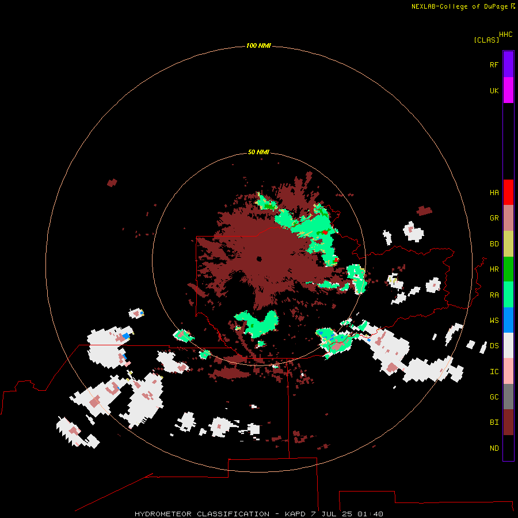Click the RF legend label
The width and height of the screenshot is (518, 518).
(x=494, y=64)
